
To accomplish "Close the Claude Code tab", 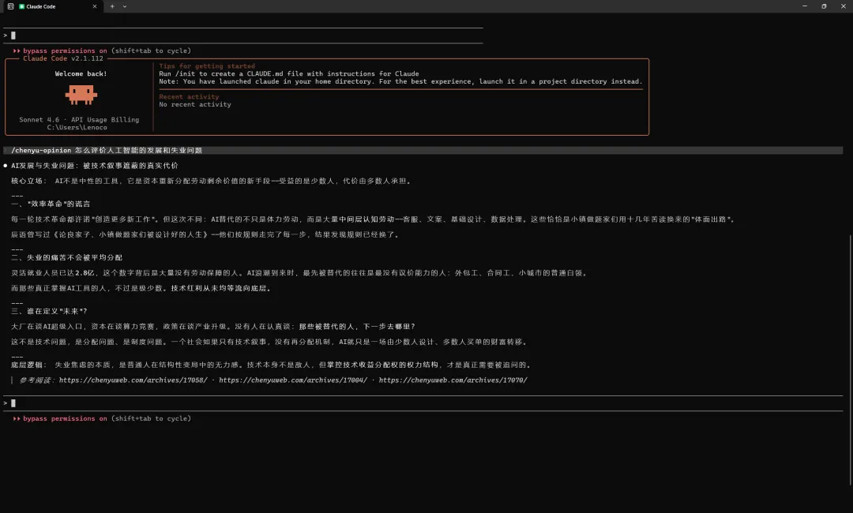I will [95, 6].
